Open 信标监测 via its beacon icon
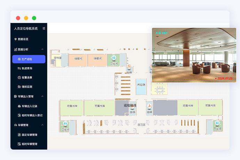240x160 pixels. [19, 87]
